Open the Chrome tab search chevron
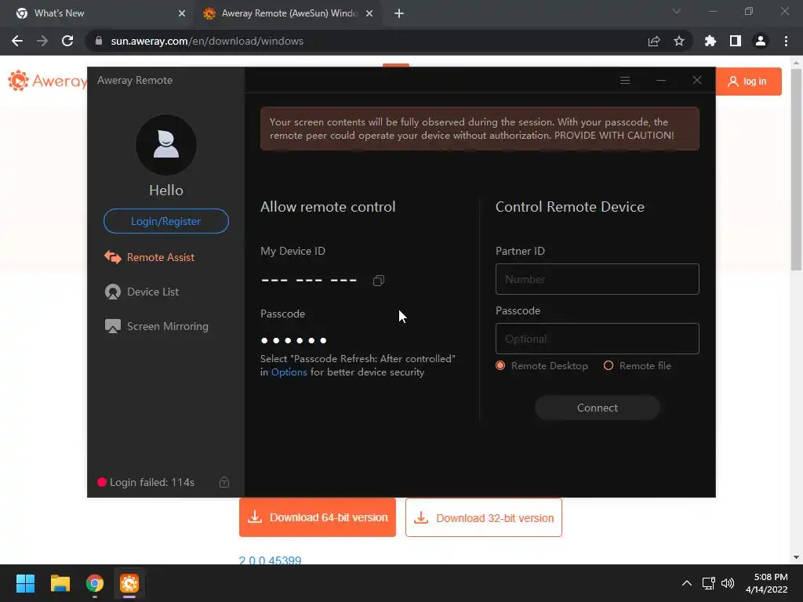This screenshot has height=602, width=803. pos(677,11)
